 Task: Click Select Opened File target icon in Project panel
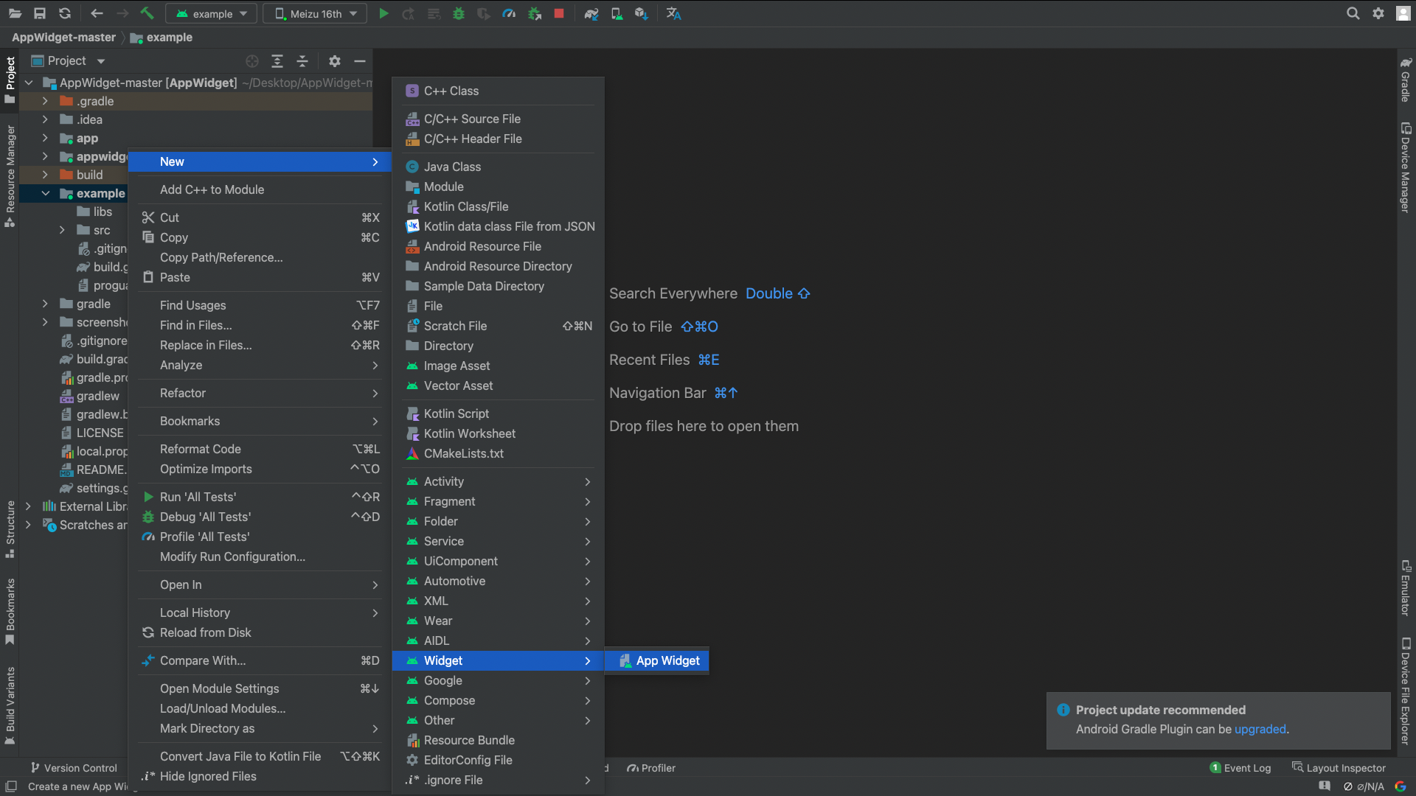tap(252, 61)
